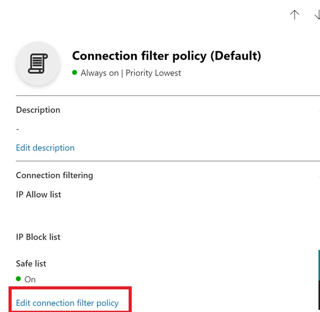Click the teal bar at right edge

tap(319, 265)
